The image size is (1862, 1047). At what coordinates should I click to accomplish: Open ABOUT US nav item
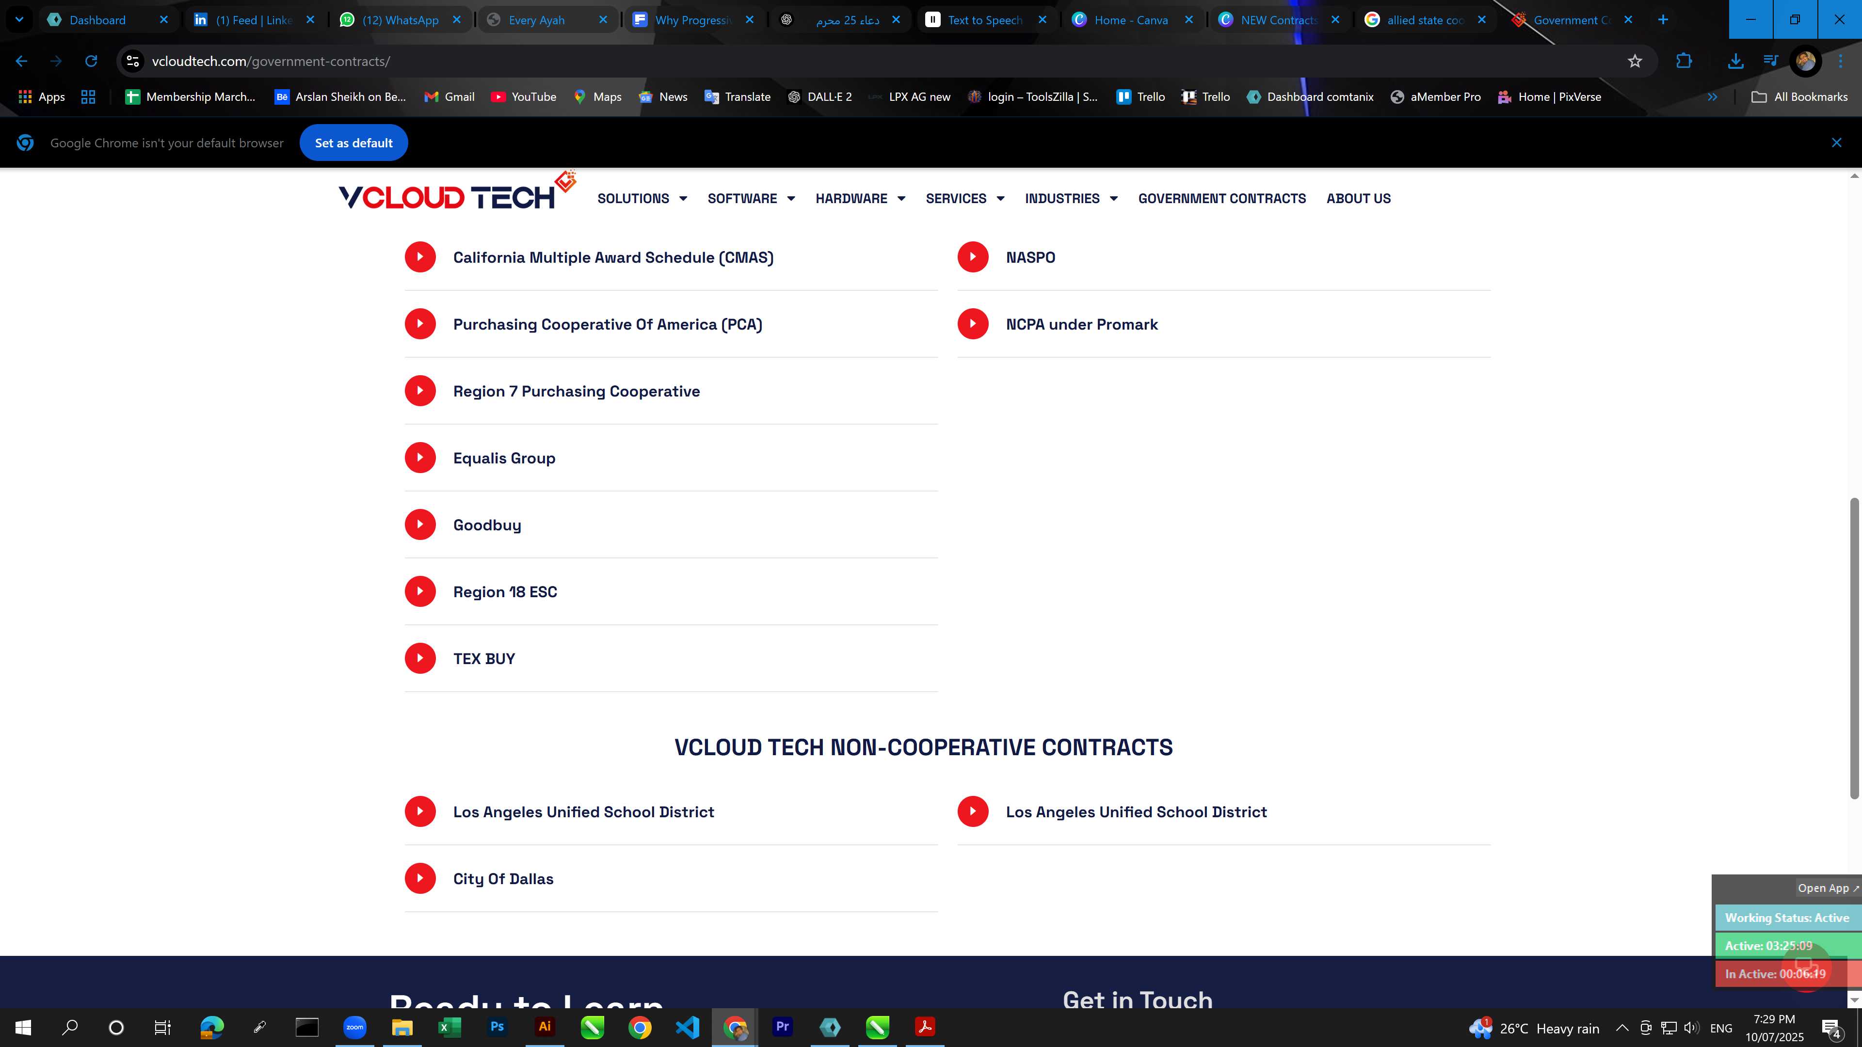1358,199
